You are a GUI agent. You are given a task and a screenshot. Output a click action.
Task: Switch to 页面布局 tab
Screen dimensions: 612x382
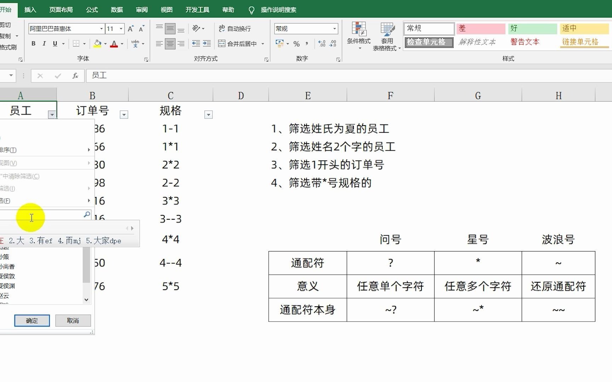61,10
